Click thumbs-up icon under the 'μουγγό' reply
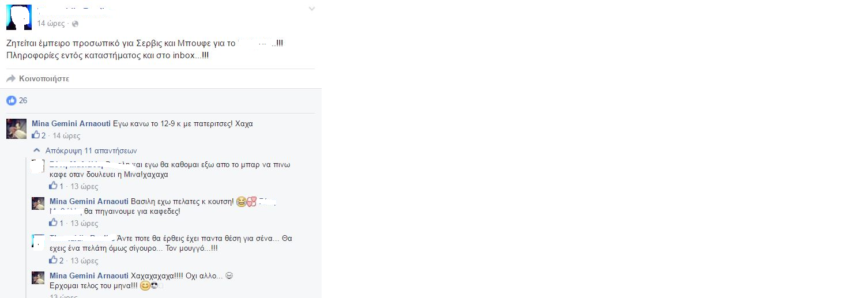 (54, 261)
